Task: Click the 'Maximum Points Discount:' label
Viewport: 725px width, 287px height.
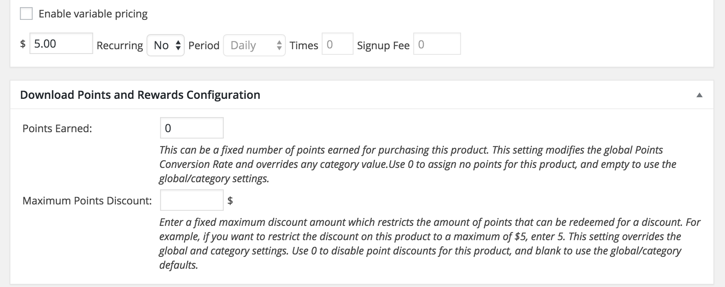Action: tap(87, 201)
